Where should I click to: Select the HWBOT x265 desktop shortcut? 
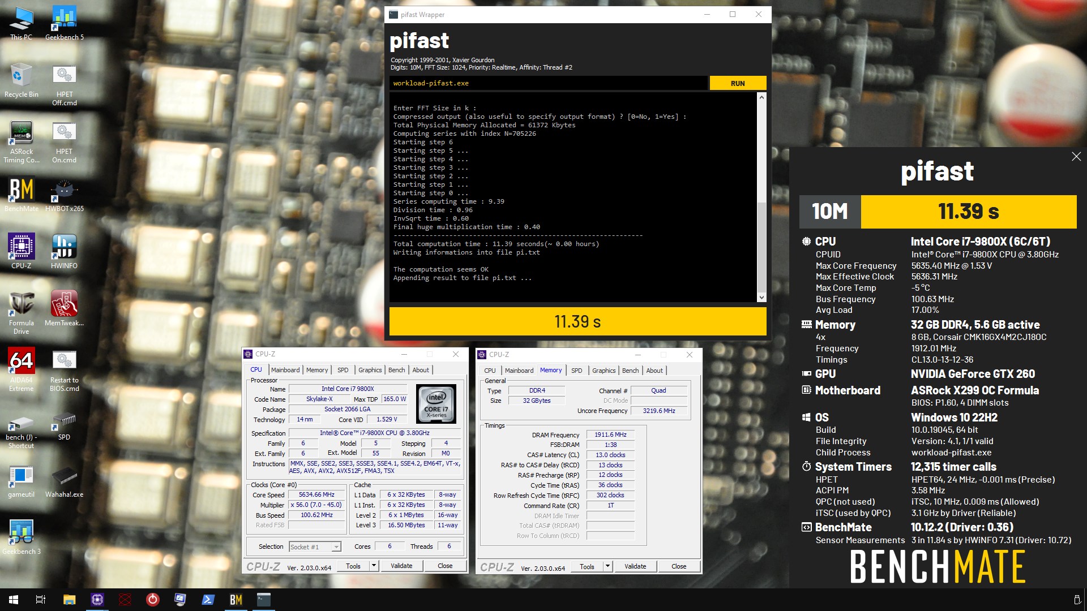[65, 195]
